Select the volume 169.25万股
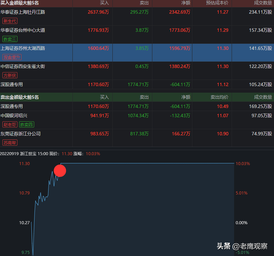 pos(260,106)
